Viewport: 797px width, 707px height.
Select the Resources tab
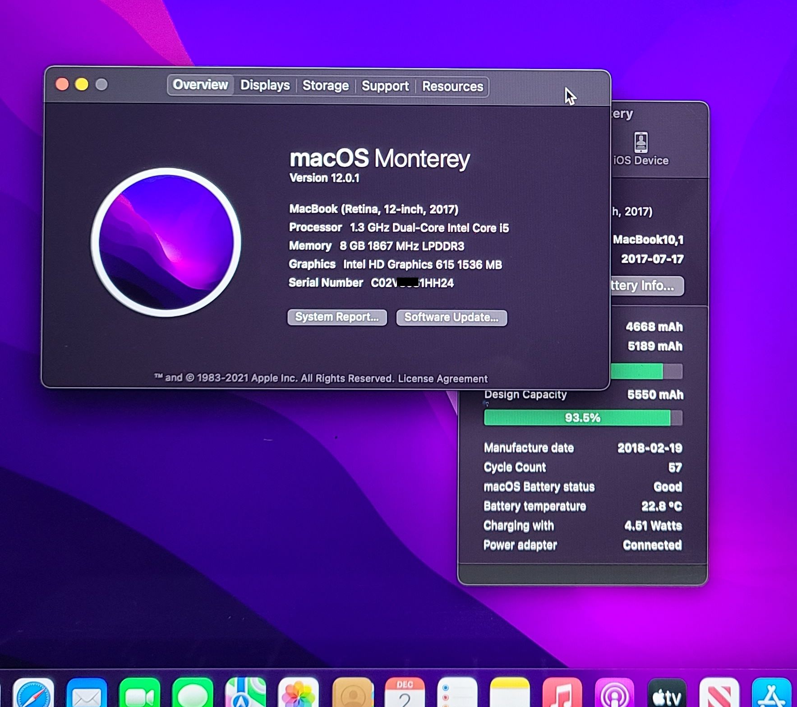coord(452,87)
